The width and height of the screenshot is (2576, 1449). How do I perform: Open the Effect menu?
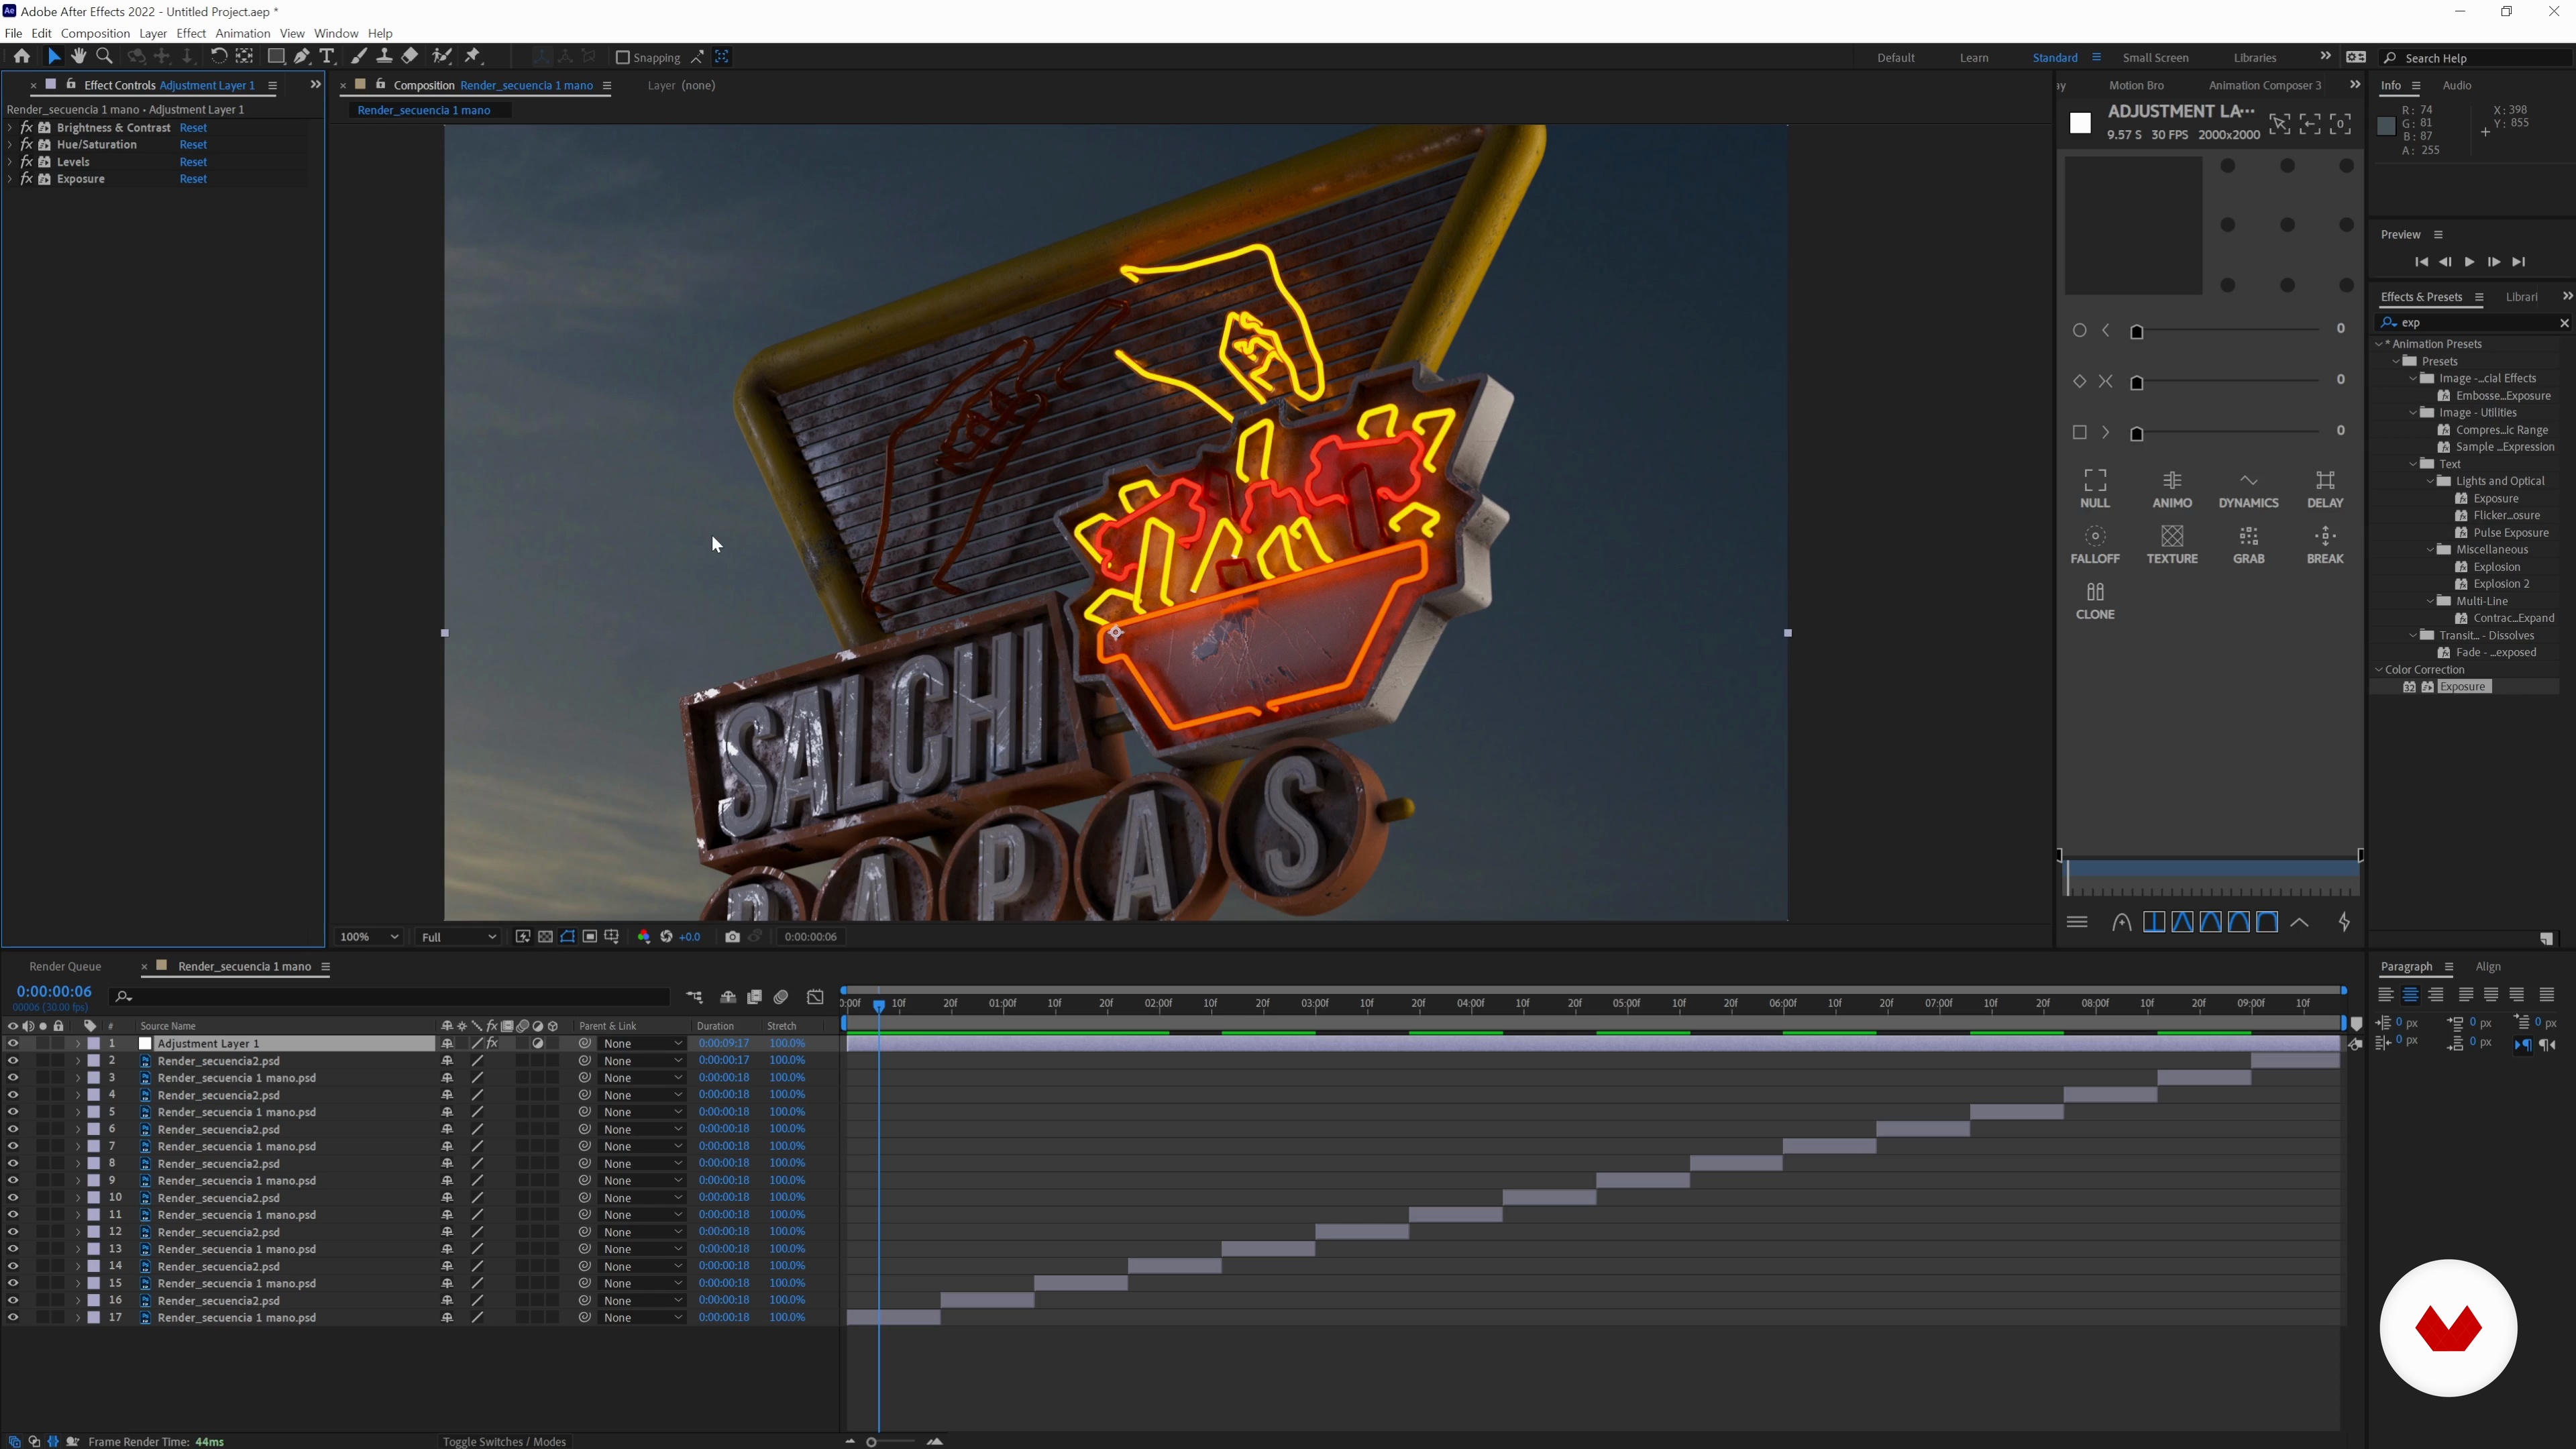tap(190, 33)
